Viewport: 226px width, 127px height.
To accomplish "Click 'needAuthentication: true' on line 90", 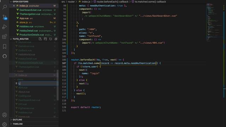I will point(106,6).
